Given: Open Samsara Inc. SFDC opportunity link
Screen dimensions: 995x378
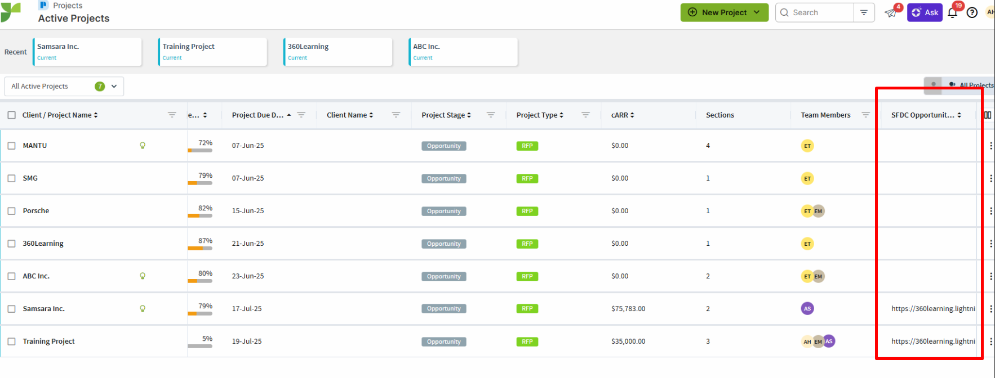Looking at the screenshot, I should [933, 309].
